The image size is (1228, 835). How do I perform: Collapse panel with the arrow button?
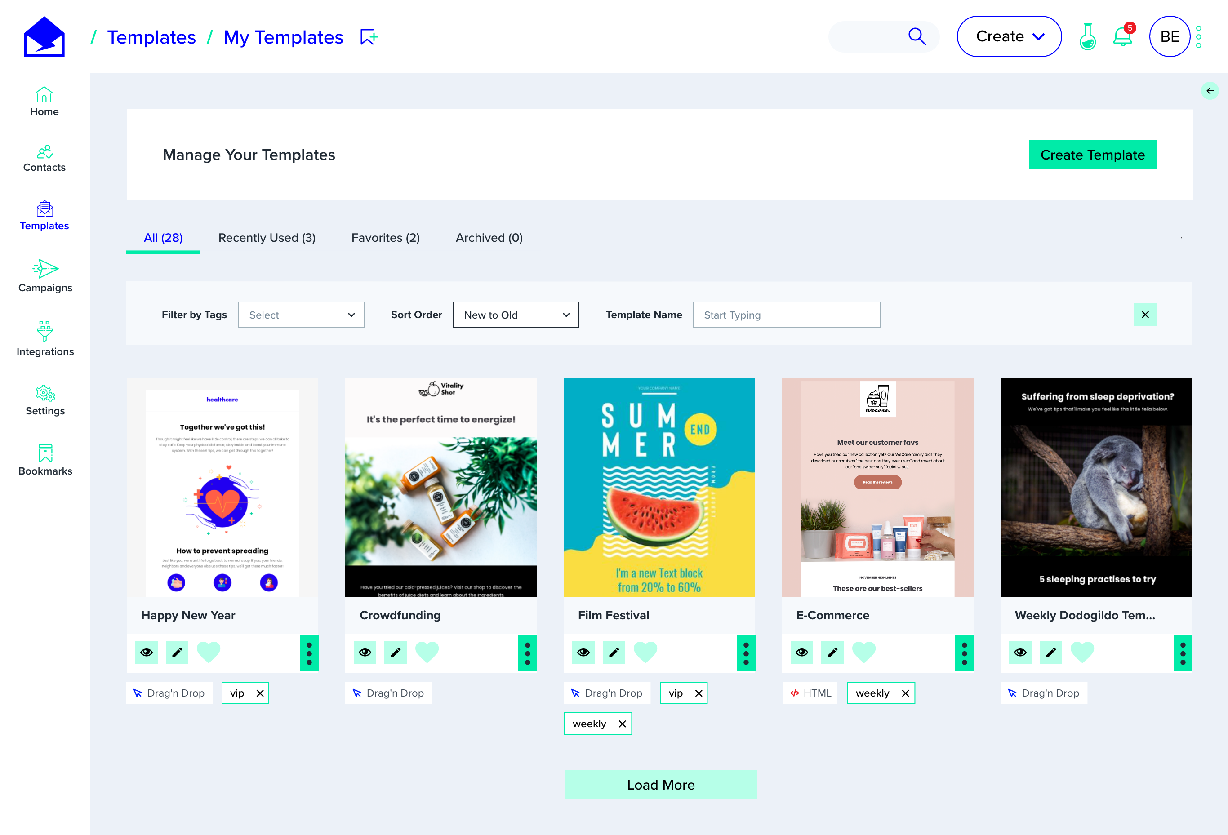click(1209, 91)
